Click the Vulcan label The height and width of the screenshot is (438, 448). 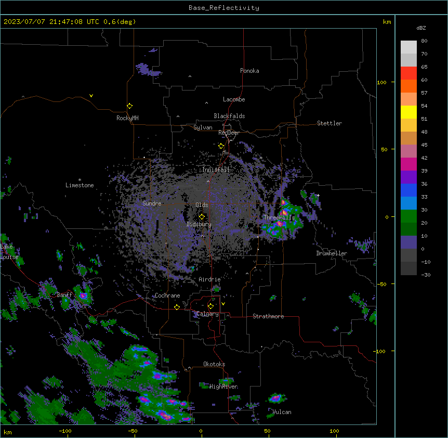282,412
